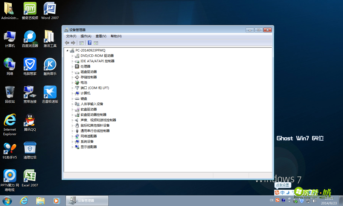Expand 通用串行总线控制器 in the device tree
The image size is (343, 206).
[73, 131]
